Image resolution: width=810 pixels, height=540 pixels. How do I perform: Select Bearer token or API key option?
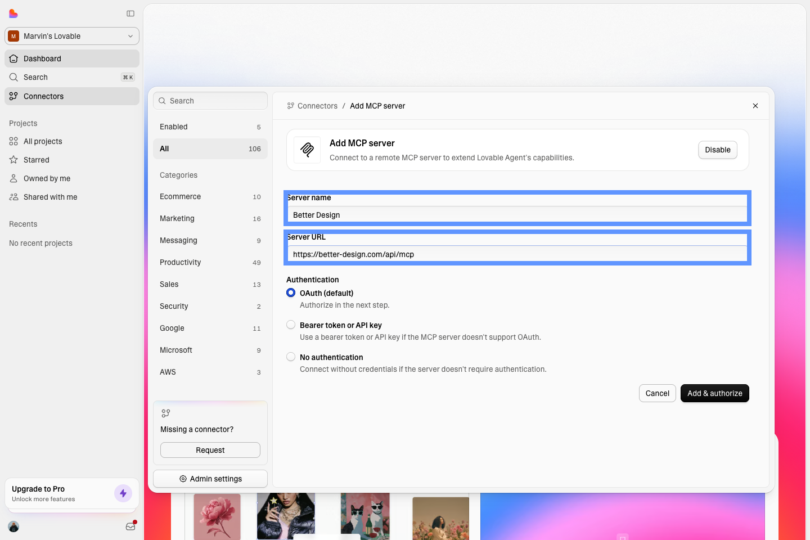coord(291,325)
